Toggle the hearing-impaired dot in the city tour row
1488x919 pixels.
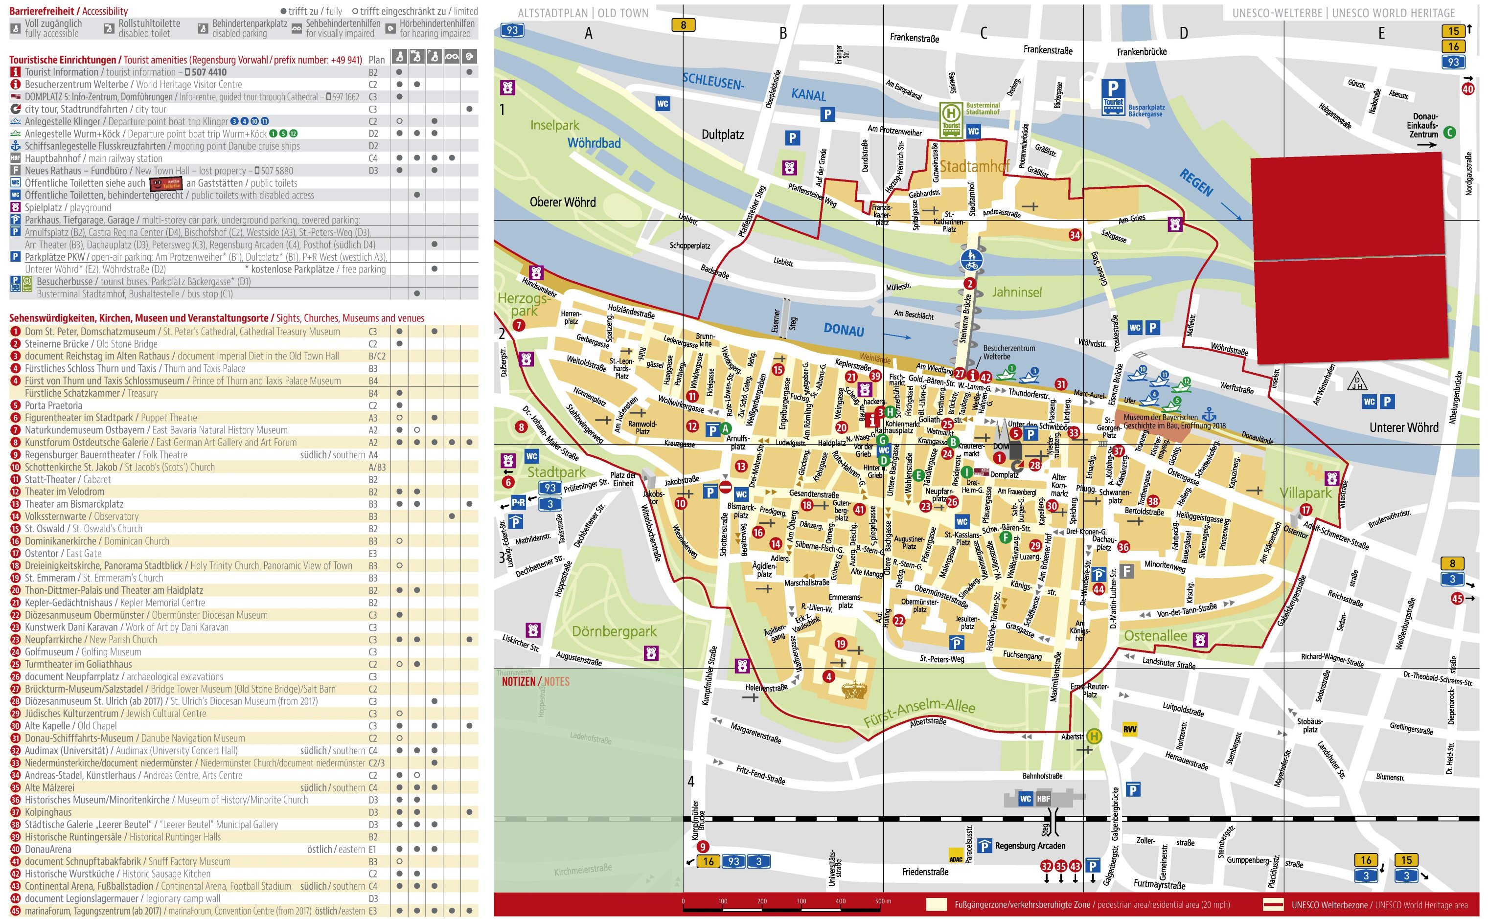pos(468,109)
